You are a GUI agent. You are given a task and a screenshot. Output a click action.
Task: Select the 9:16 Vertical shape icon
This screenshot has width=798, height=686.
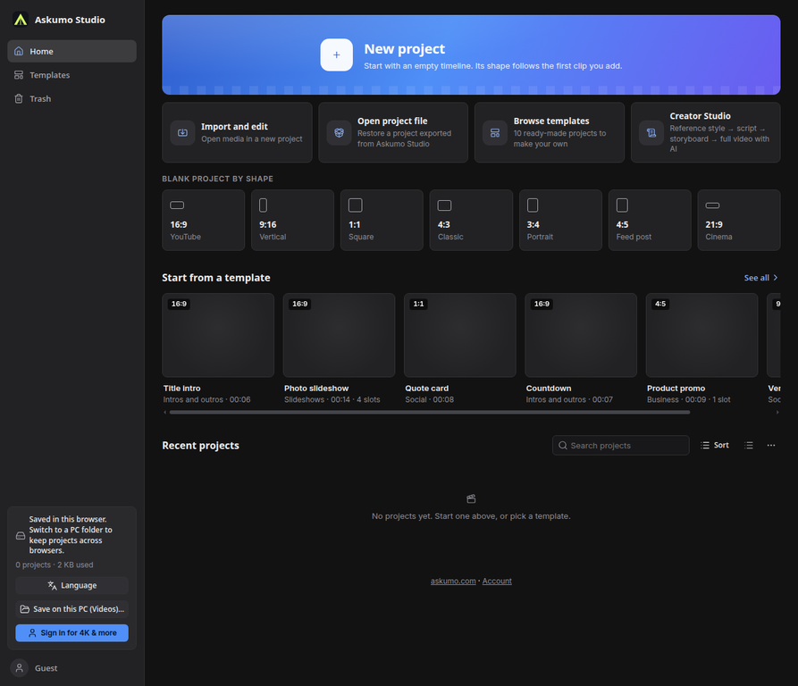(263, 205)
